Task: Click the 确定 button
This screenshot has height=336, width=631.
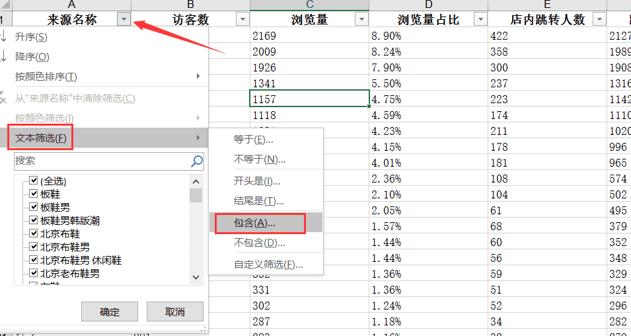Action: [x=110, y=312]
